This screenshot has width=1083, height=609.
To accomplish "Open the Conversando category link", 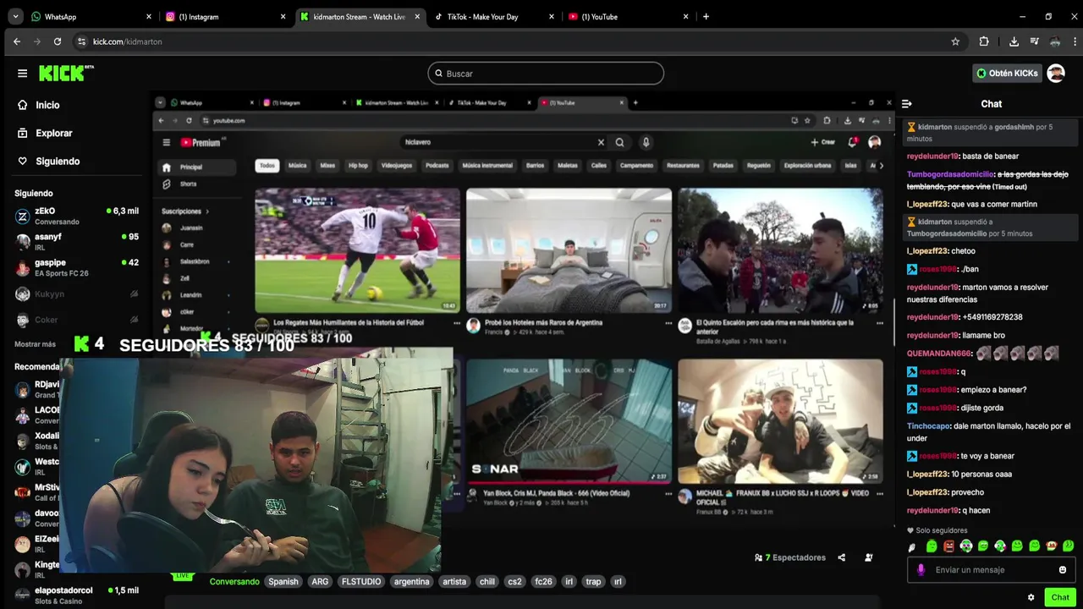I will click(x=234, y=582).
